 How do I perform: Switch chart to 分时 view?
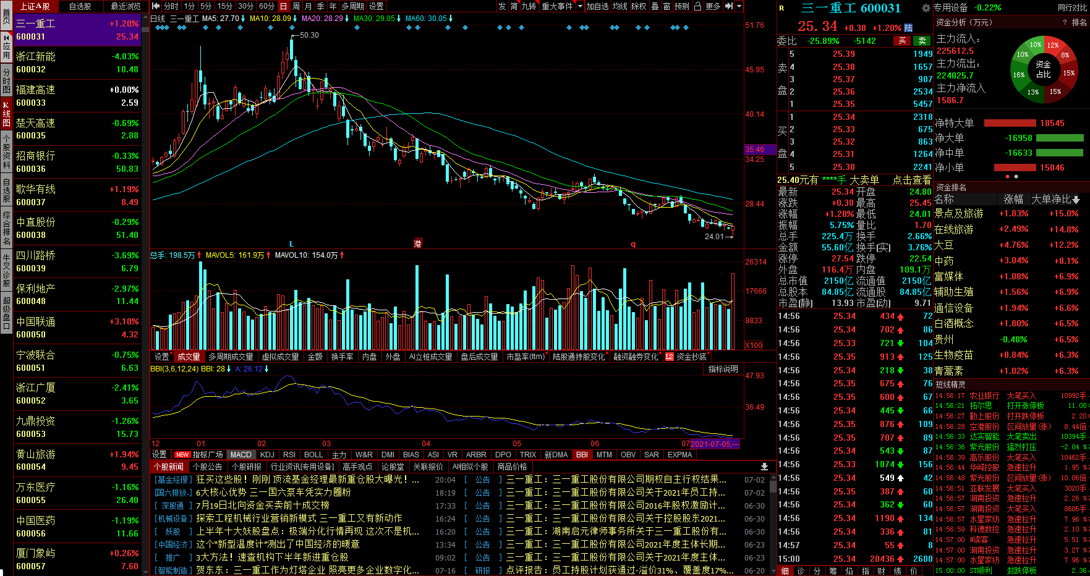[x=171, y=6]
